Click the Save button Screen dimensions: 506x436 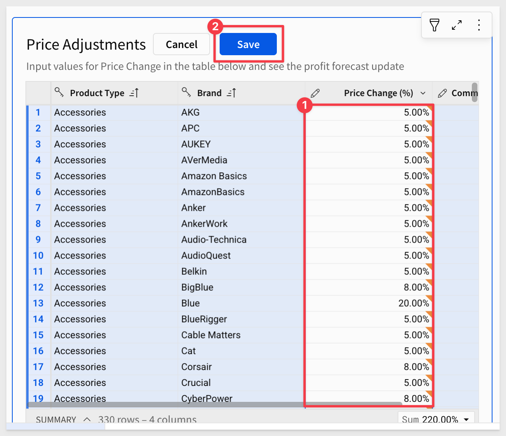tap(248, 44)
